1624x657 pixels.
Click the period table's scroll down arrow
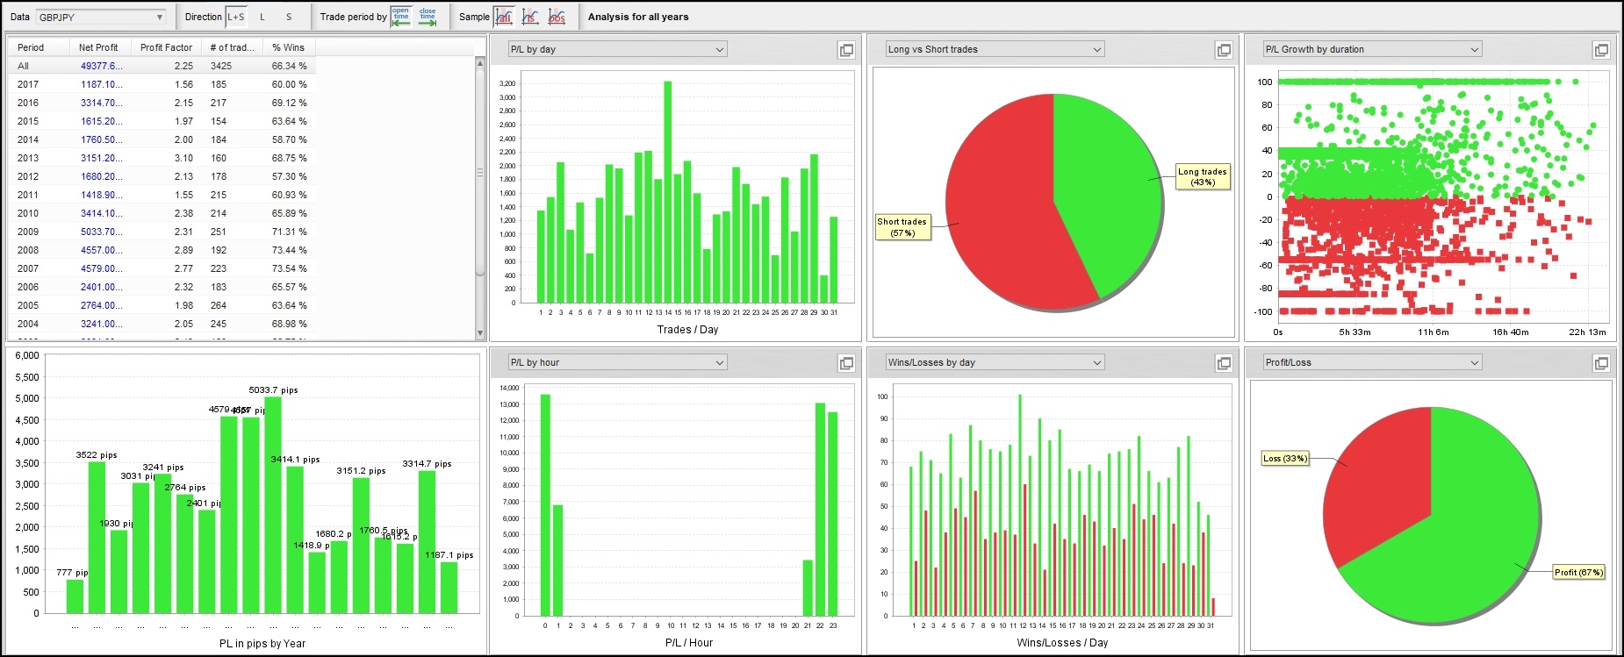[x=480, y=333]
